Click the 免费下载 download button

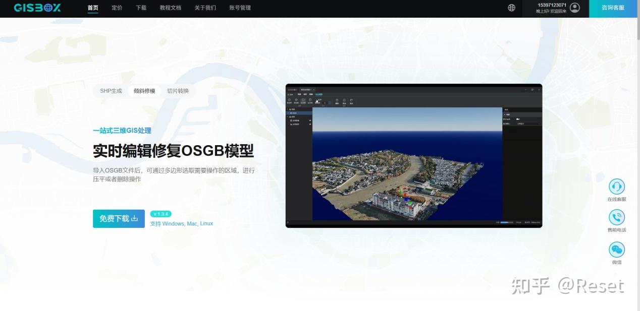pos(119,218)
